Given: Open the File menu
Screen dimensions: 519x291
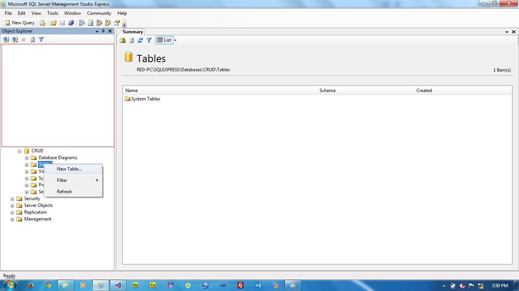Looking at the screenshot, I should 8,13.
